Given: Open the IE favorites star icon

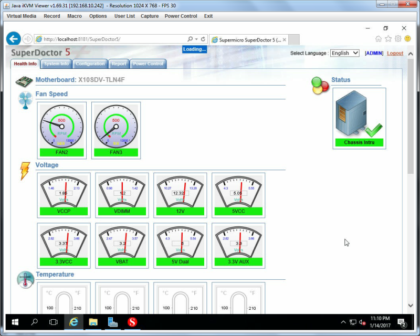Looking at the screenshot, I should tap(388, 39).
